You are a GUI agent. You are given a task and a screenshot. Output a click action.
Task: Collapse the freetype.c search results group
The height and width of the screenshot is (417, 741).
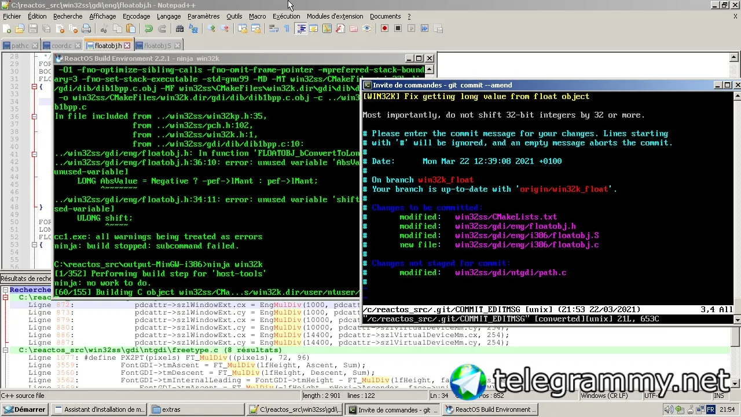(x=6, y=350)
